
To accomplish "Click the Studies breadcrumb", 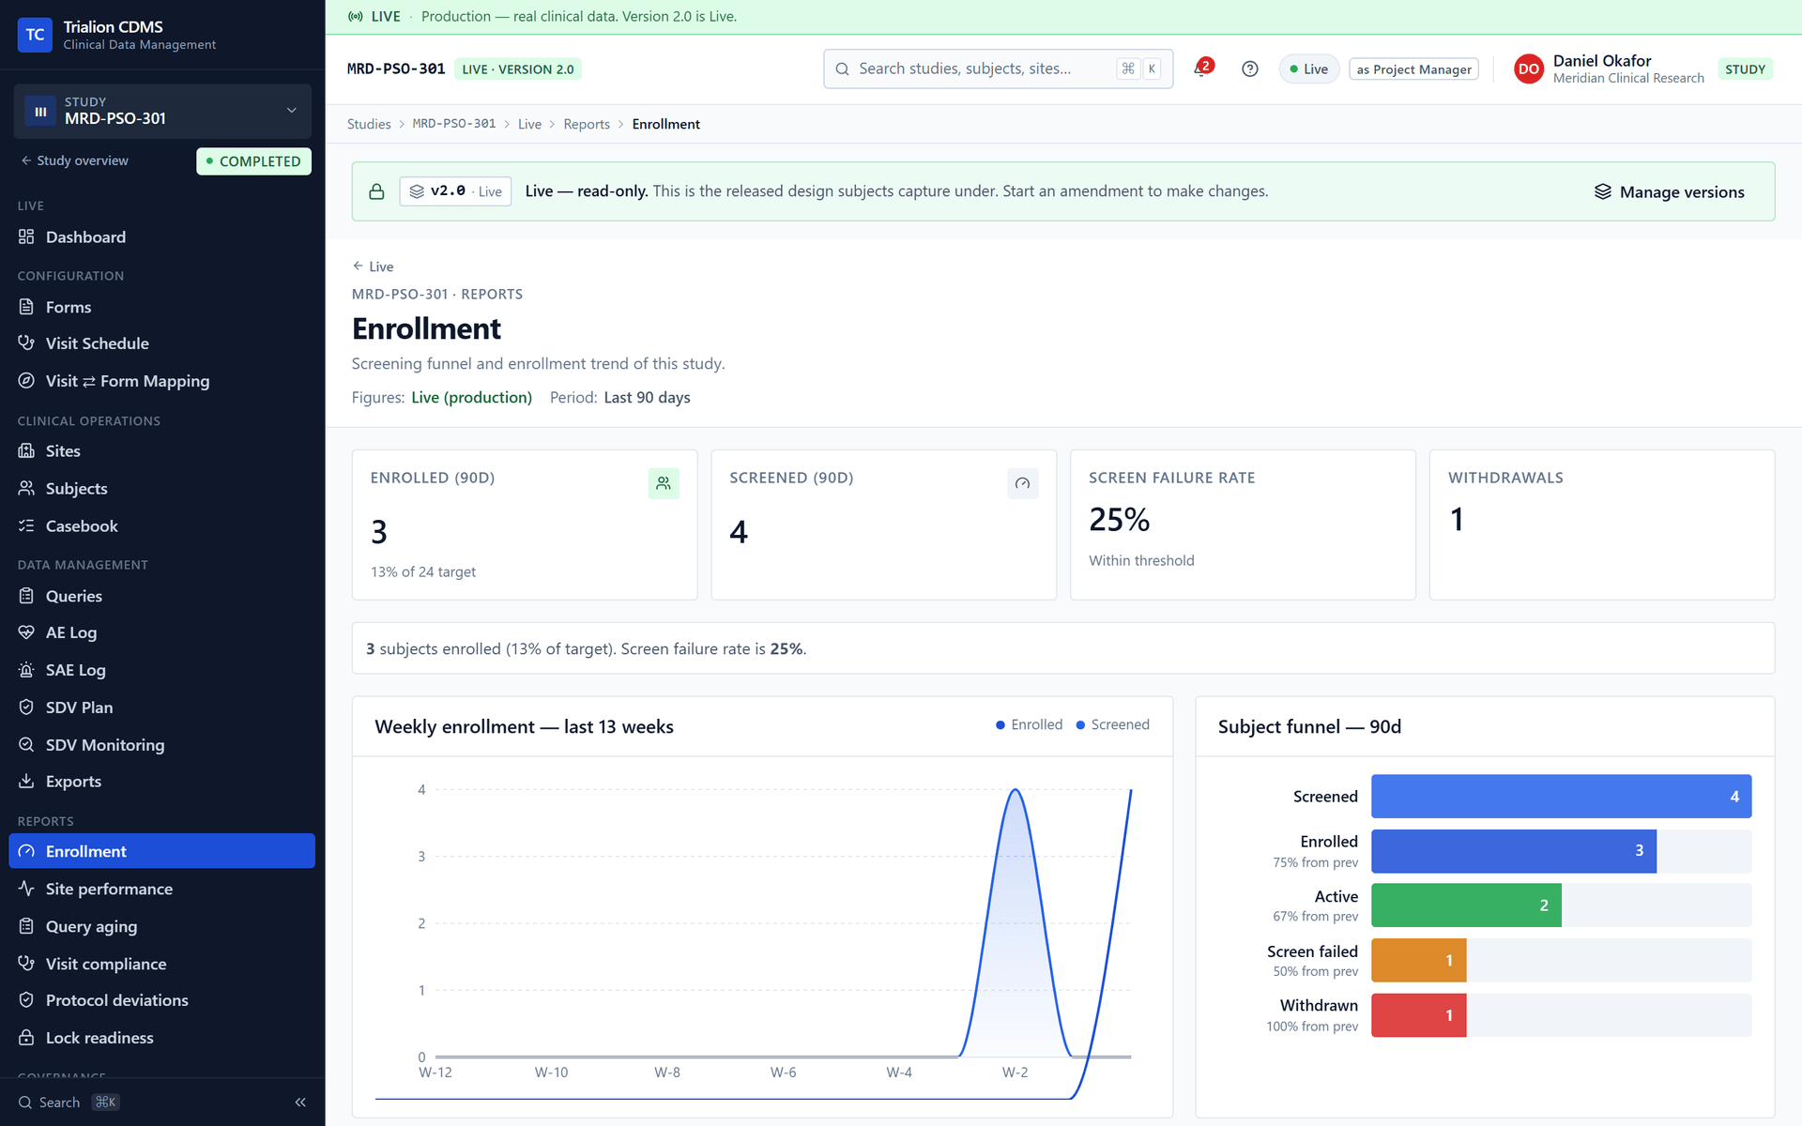I will [x=369, y=124].
